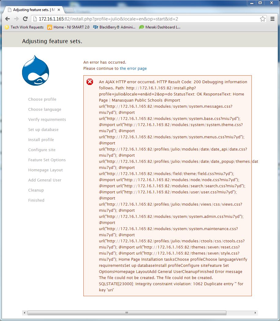Open the Chrome menu hamburger icon
The width and height of the screenshot is (280, 321).
pos(272,19)
